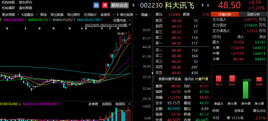Select the 画线 drawing tool button
268x121 pixels.
point(43,15)
